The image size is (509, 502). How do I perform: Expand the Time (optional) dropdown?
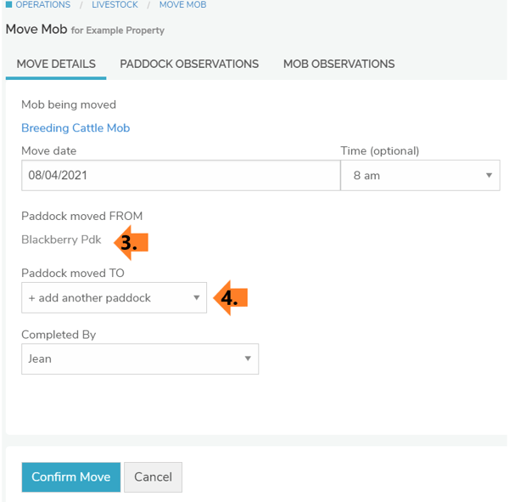pos(419,176)
